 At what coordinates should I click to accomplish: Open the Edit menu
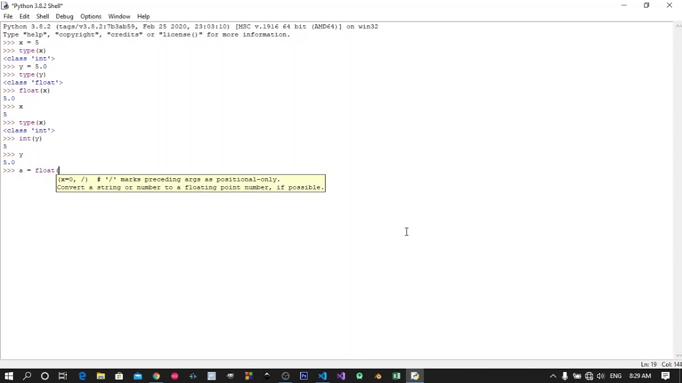pos(25,16)
